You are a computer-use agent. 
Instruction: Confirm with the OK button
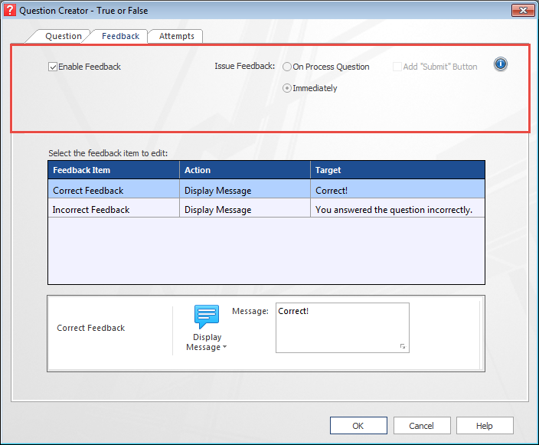(x=358, y=426)
